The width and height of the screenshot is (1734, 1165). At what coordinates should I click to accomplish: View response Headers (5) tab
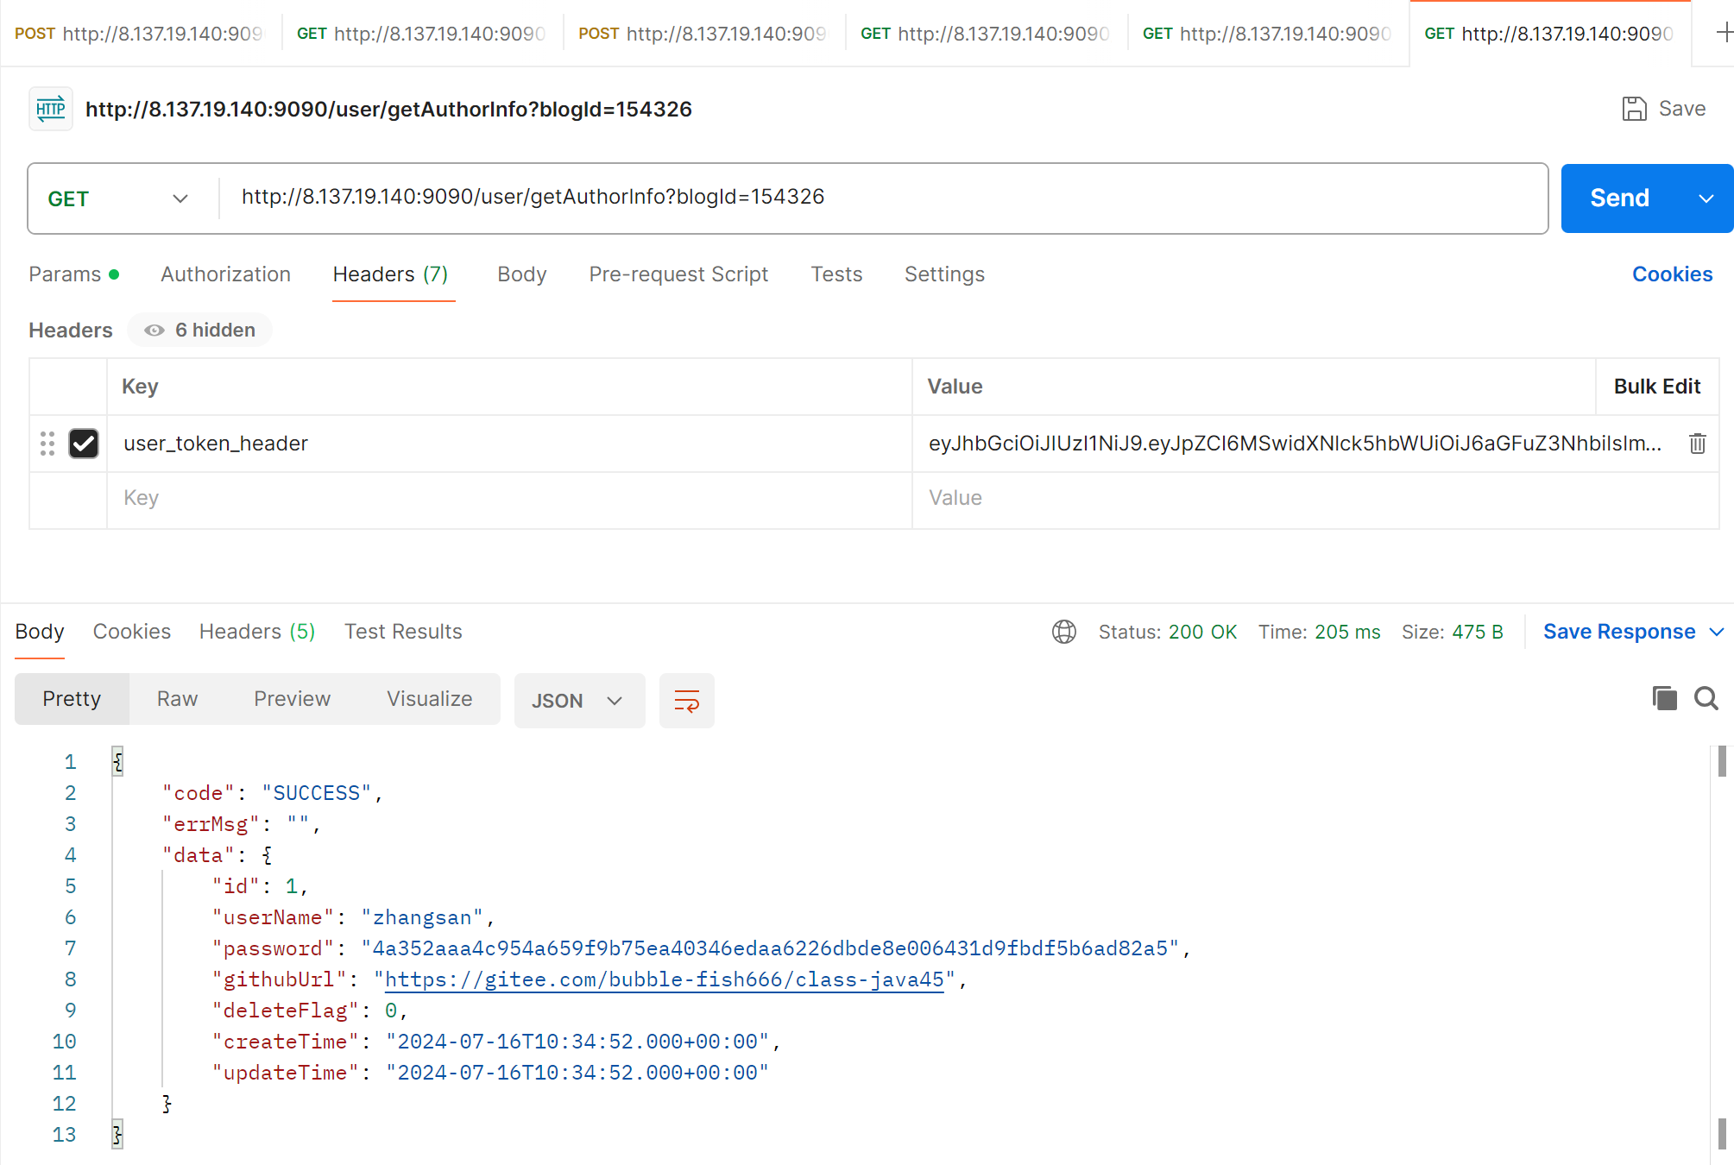click(257, 632)
